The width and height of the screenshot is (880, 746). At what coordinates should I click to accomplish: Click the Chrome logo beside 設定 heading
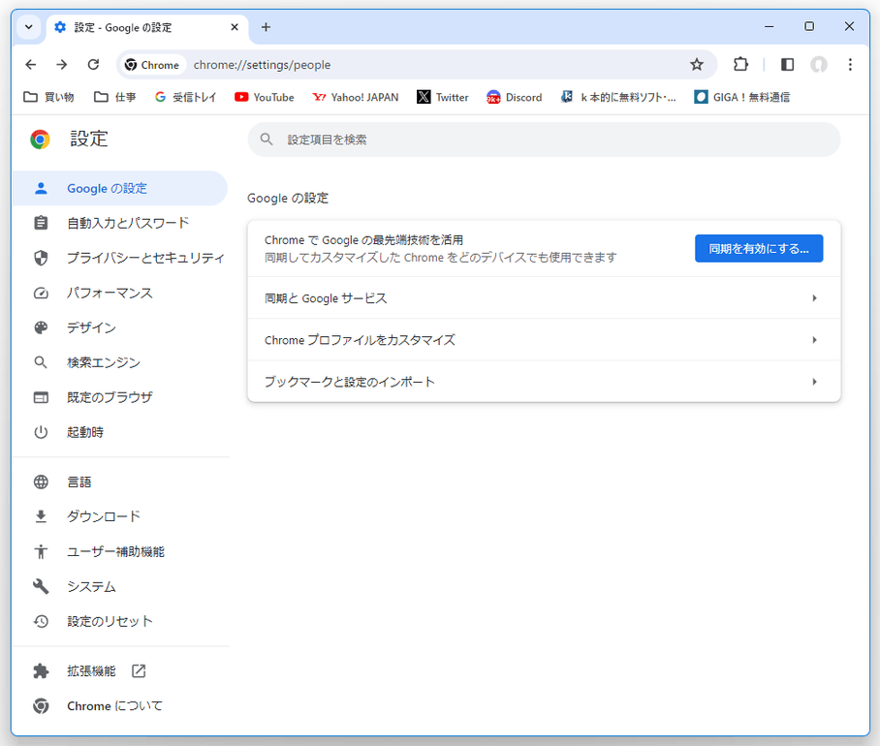pos(40,140)
